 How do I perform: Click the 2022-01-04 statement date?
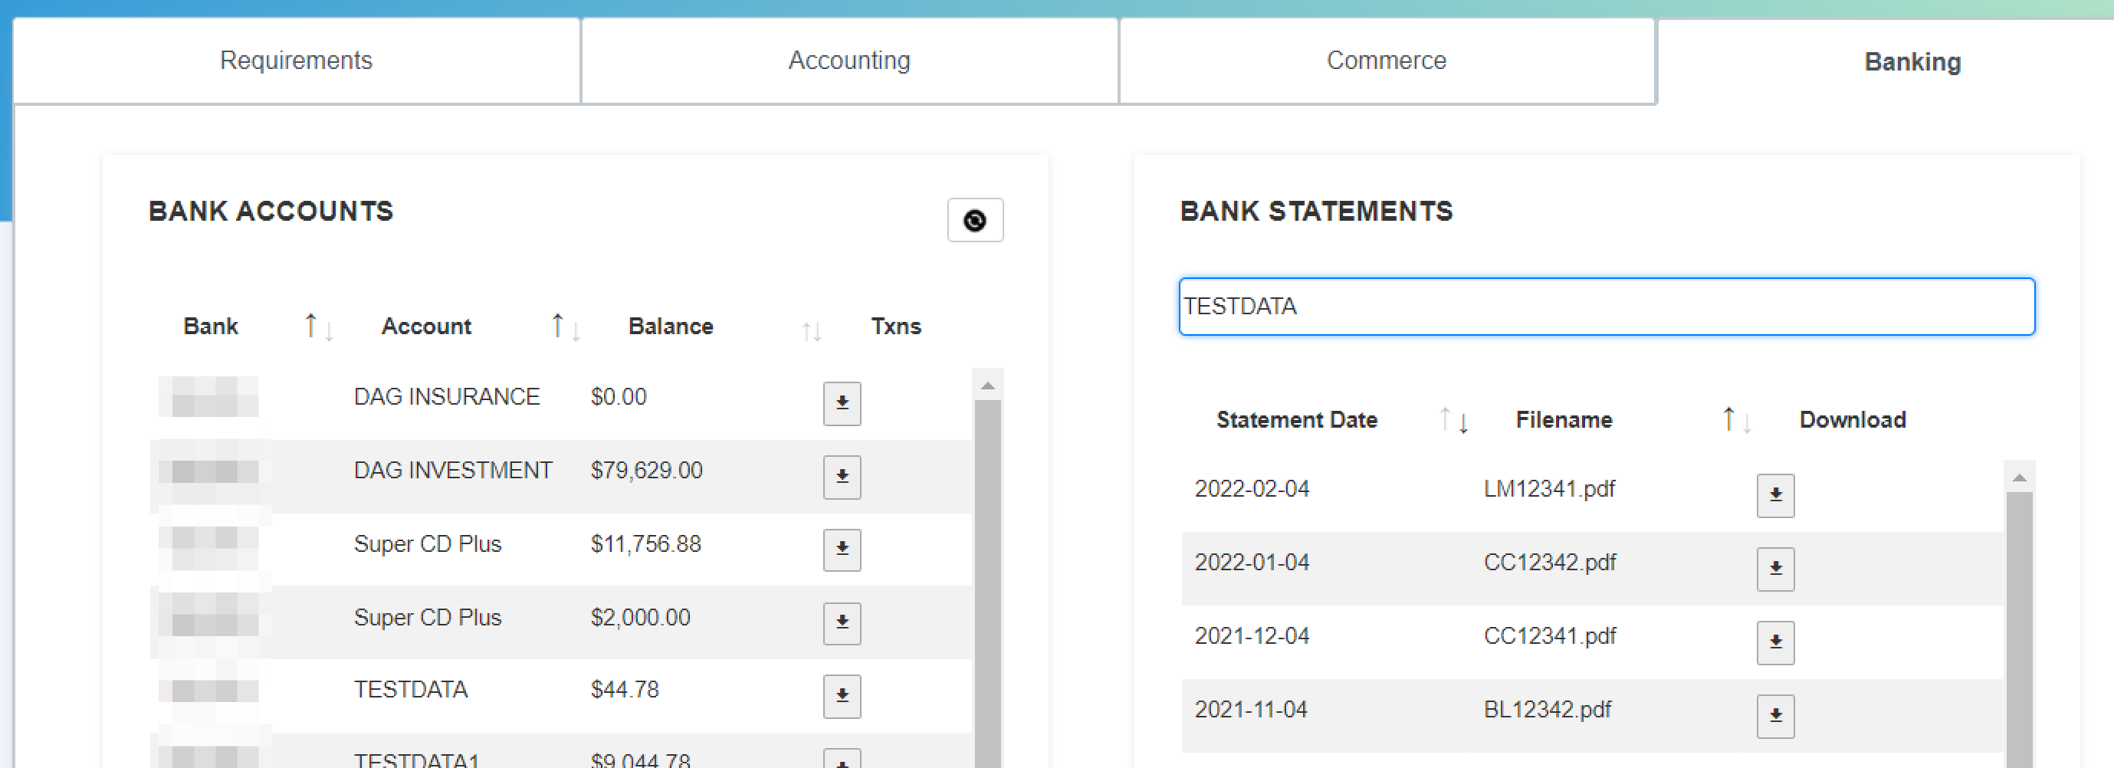[1252, 563]
